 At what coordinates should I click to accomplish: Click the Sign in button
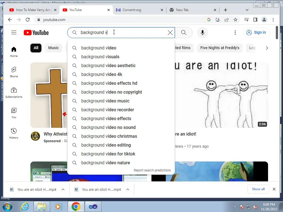[256, 33]
